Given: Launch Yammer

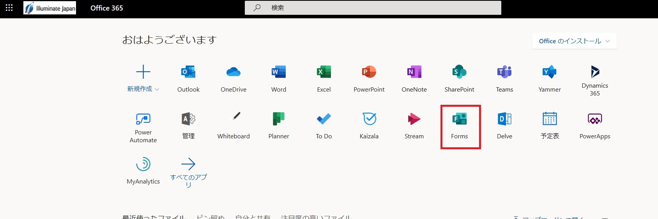Looking at the screenshot, I should (550, 79).
